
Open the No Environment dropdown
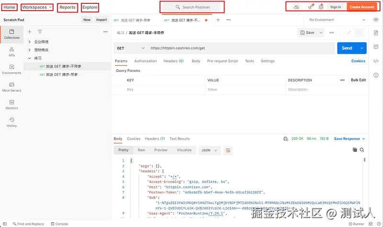point(338,20)
